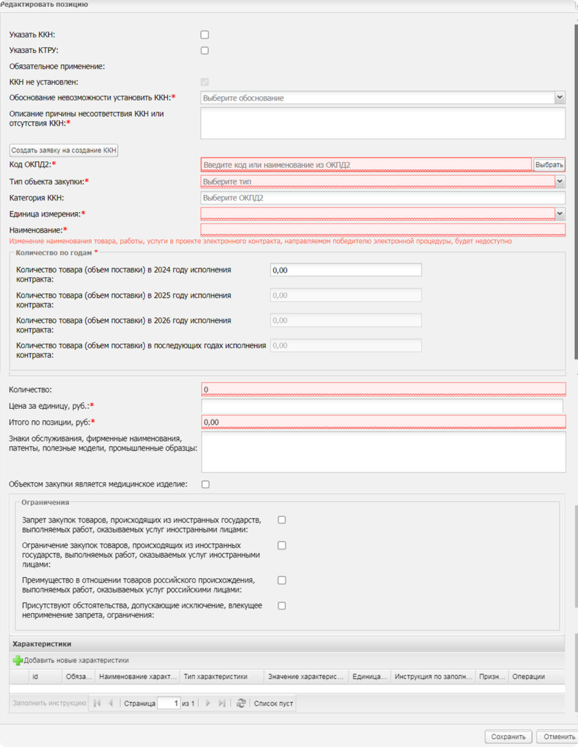Screen dimensions: 578x747
Task: Expand the 'Тип объекта закупки' dropdown
Action: click(560, 181)
